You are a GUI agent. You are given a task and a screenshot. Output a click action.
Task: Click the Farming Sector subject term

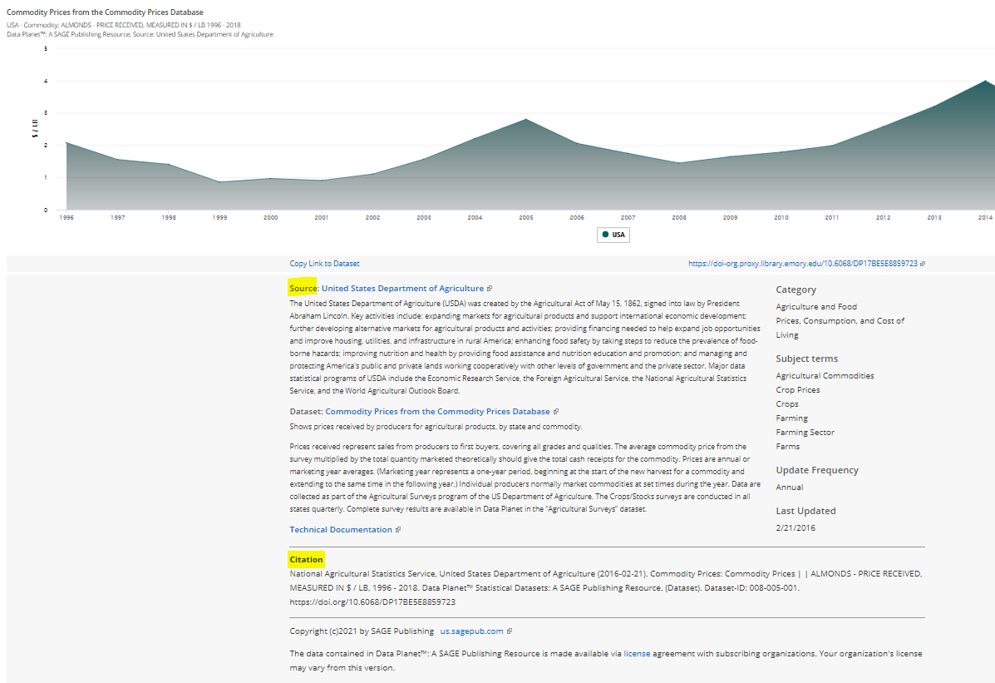click(805, 433)
